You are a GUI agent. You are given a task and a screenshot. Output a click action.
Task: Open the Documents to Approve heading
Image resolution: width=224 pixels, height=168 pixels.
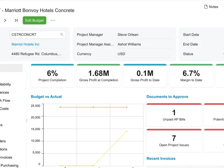tap(167, 97)
